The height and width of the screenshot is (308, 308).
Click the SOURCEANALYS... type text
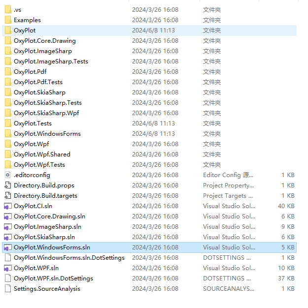click(229, 289)
